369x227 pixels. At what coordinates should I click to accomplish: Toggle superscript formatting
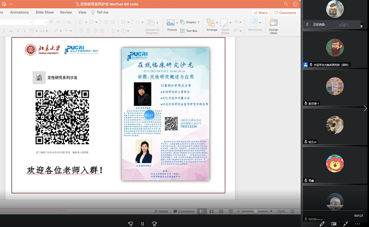coord(18,31)
